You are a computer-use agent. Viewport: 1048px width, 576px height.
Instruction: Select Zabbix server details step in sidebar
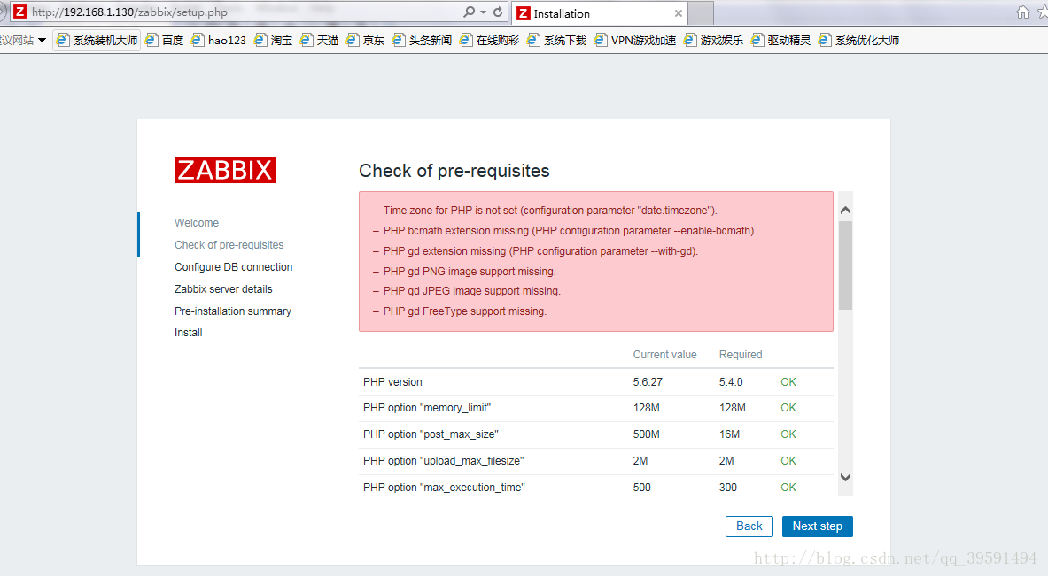click(223, 289)
